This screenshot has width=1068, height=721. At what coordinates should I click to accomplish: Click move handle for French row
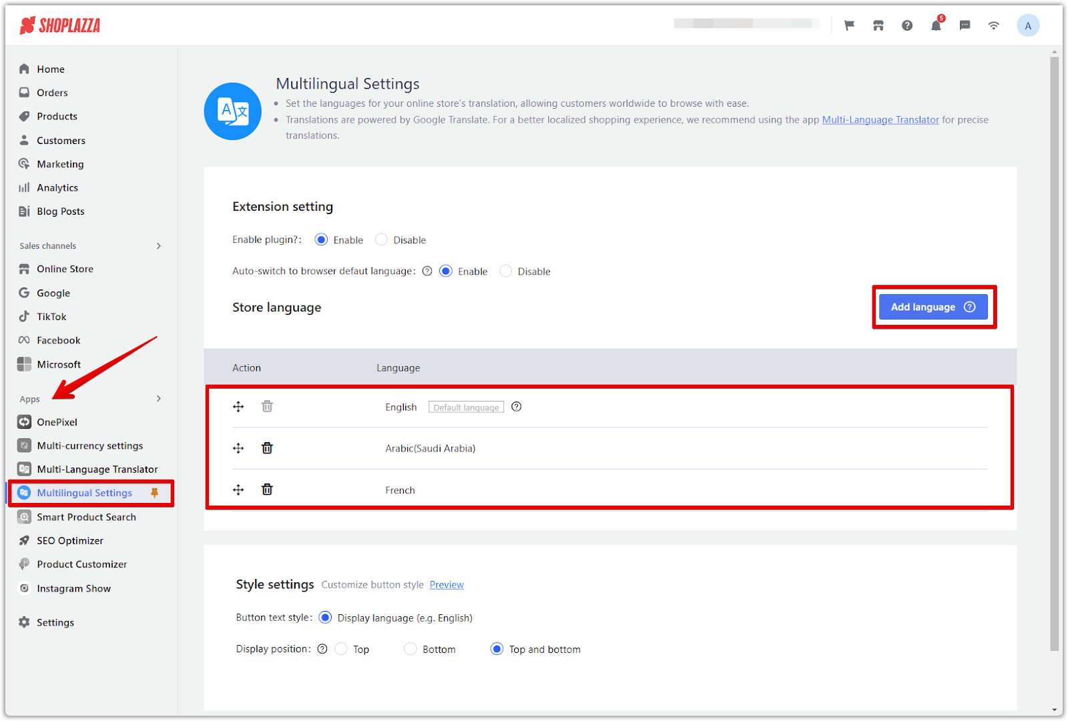238,490
